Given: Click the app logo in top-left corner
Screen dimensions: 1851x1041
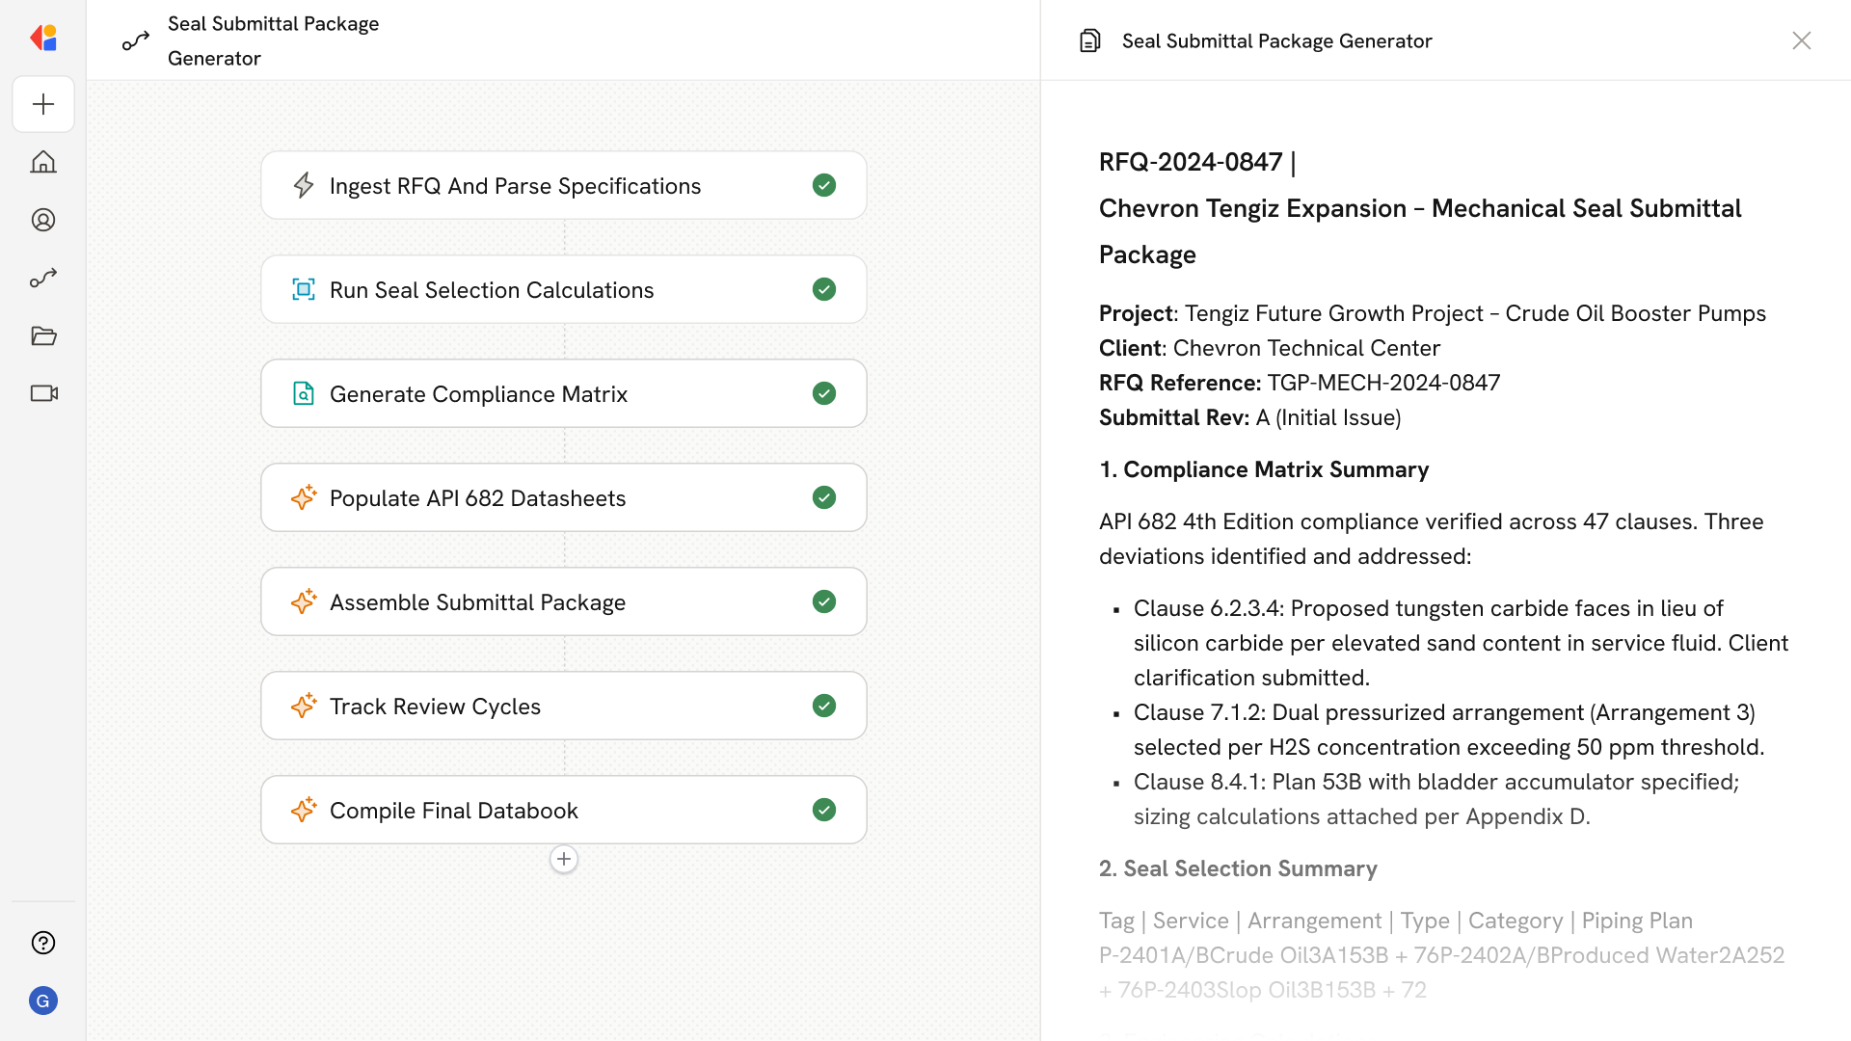Looking at the screenshot, I should [x=43, y=38].
